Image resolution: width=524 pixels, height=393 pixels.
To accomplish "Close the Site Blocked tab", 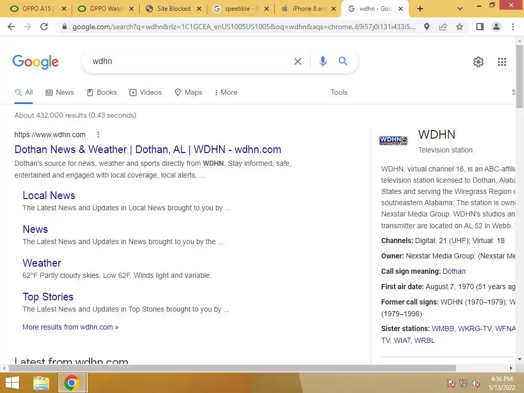I will click(x=199, y=9).
